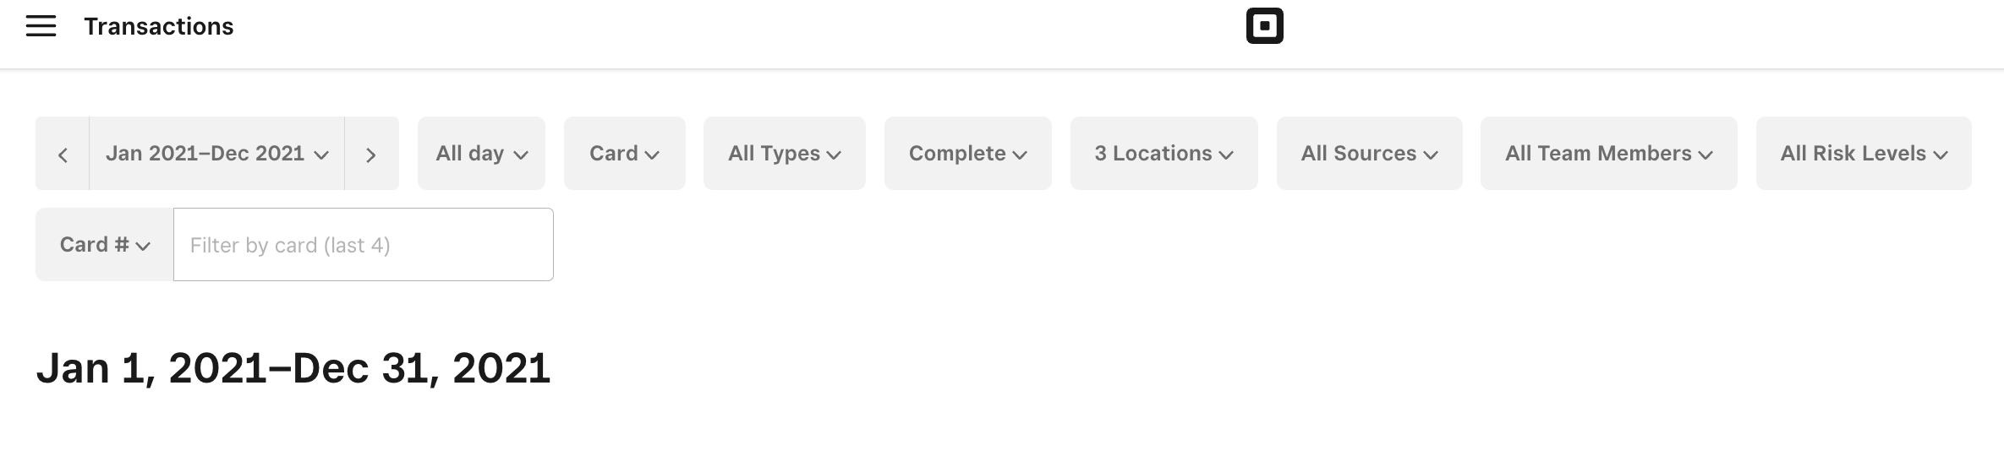Go to the previous date range

click(x=63, y=154)
